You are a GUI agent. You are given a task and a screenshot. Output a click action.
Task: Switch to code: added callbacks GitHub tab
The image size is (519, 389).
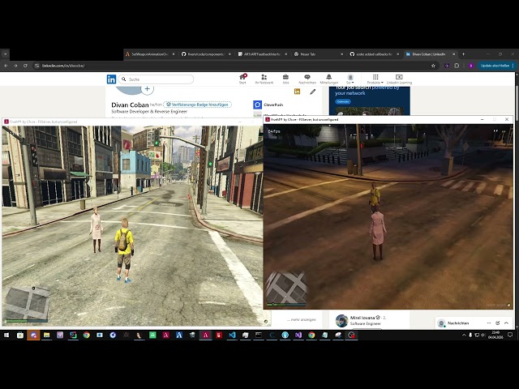tap(374, 54)
